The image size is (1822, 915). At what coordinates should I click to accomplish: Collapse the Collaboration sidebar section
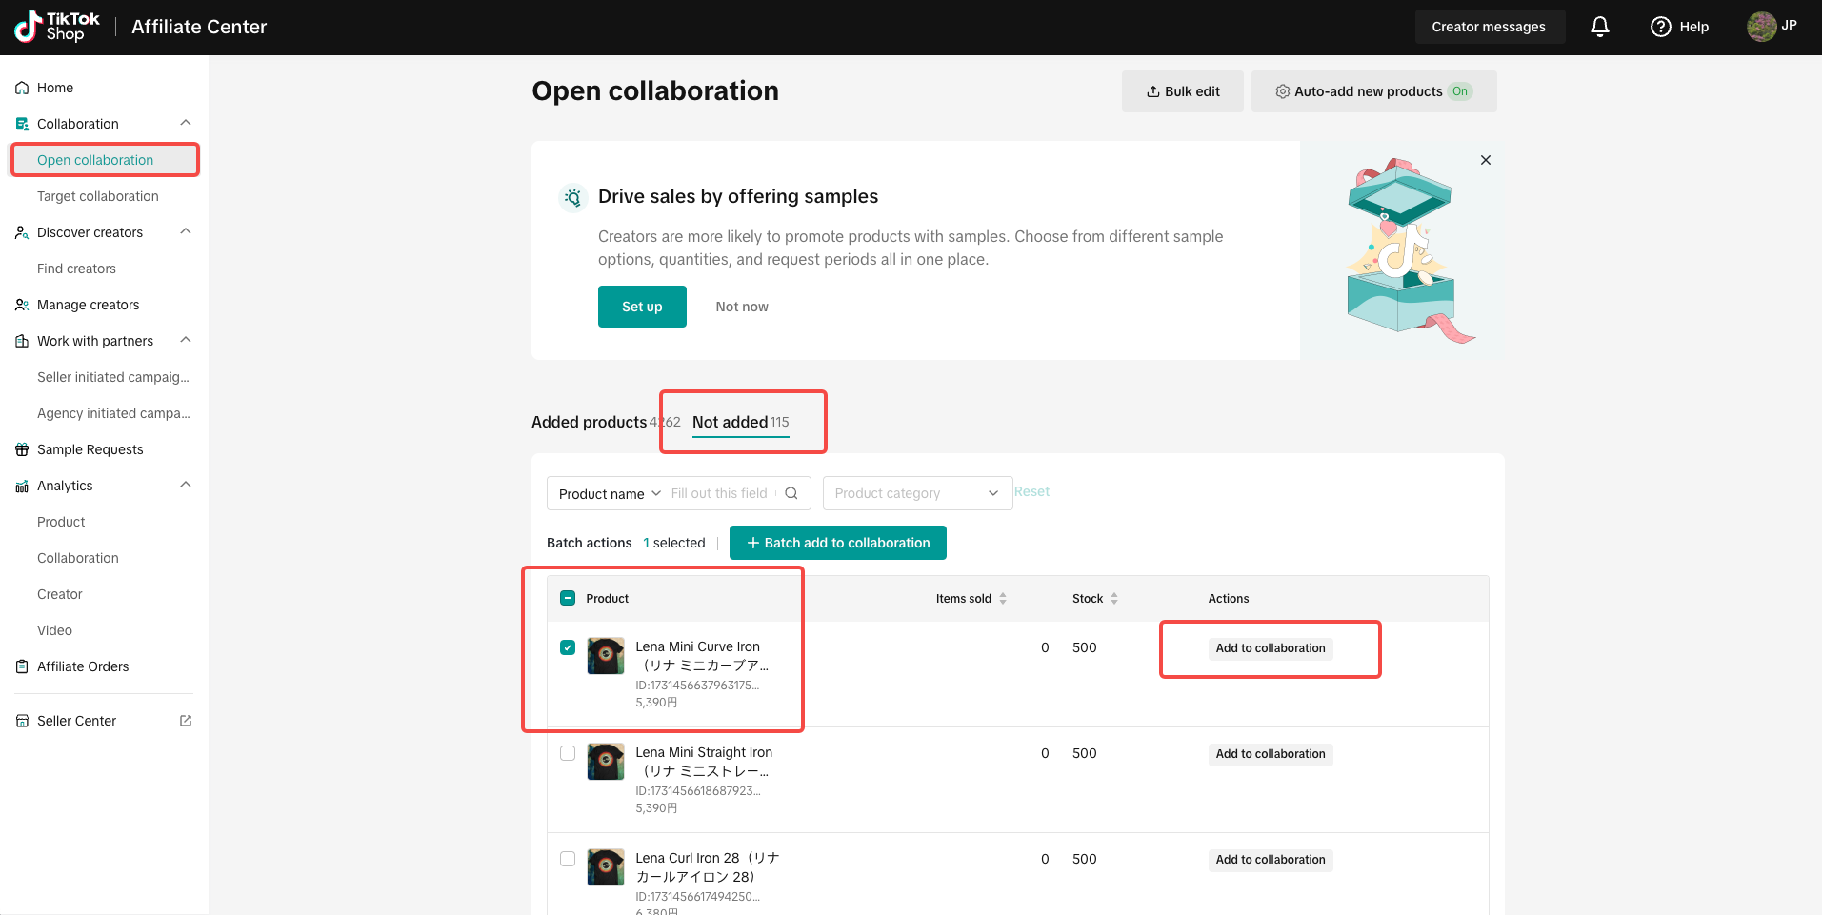(186, 123)
